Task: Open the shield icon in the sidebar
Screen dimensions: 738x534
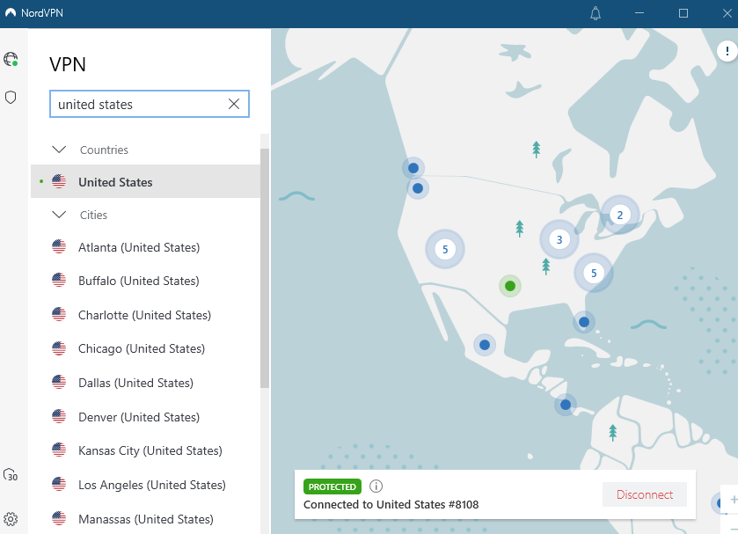Action: 11,98
